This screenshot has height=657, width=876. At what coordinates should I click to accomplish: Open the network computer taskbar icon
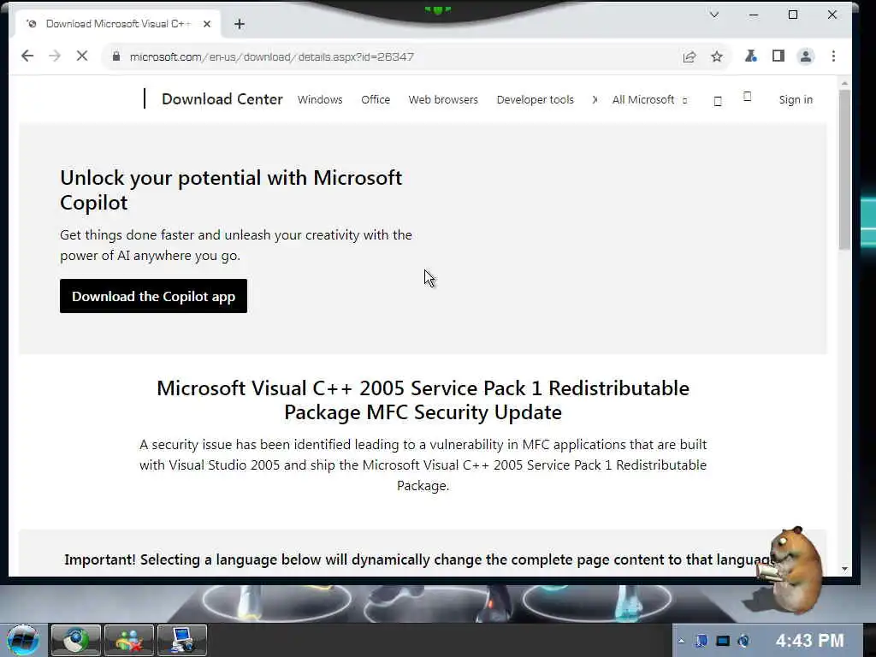point(182,640)
